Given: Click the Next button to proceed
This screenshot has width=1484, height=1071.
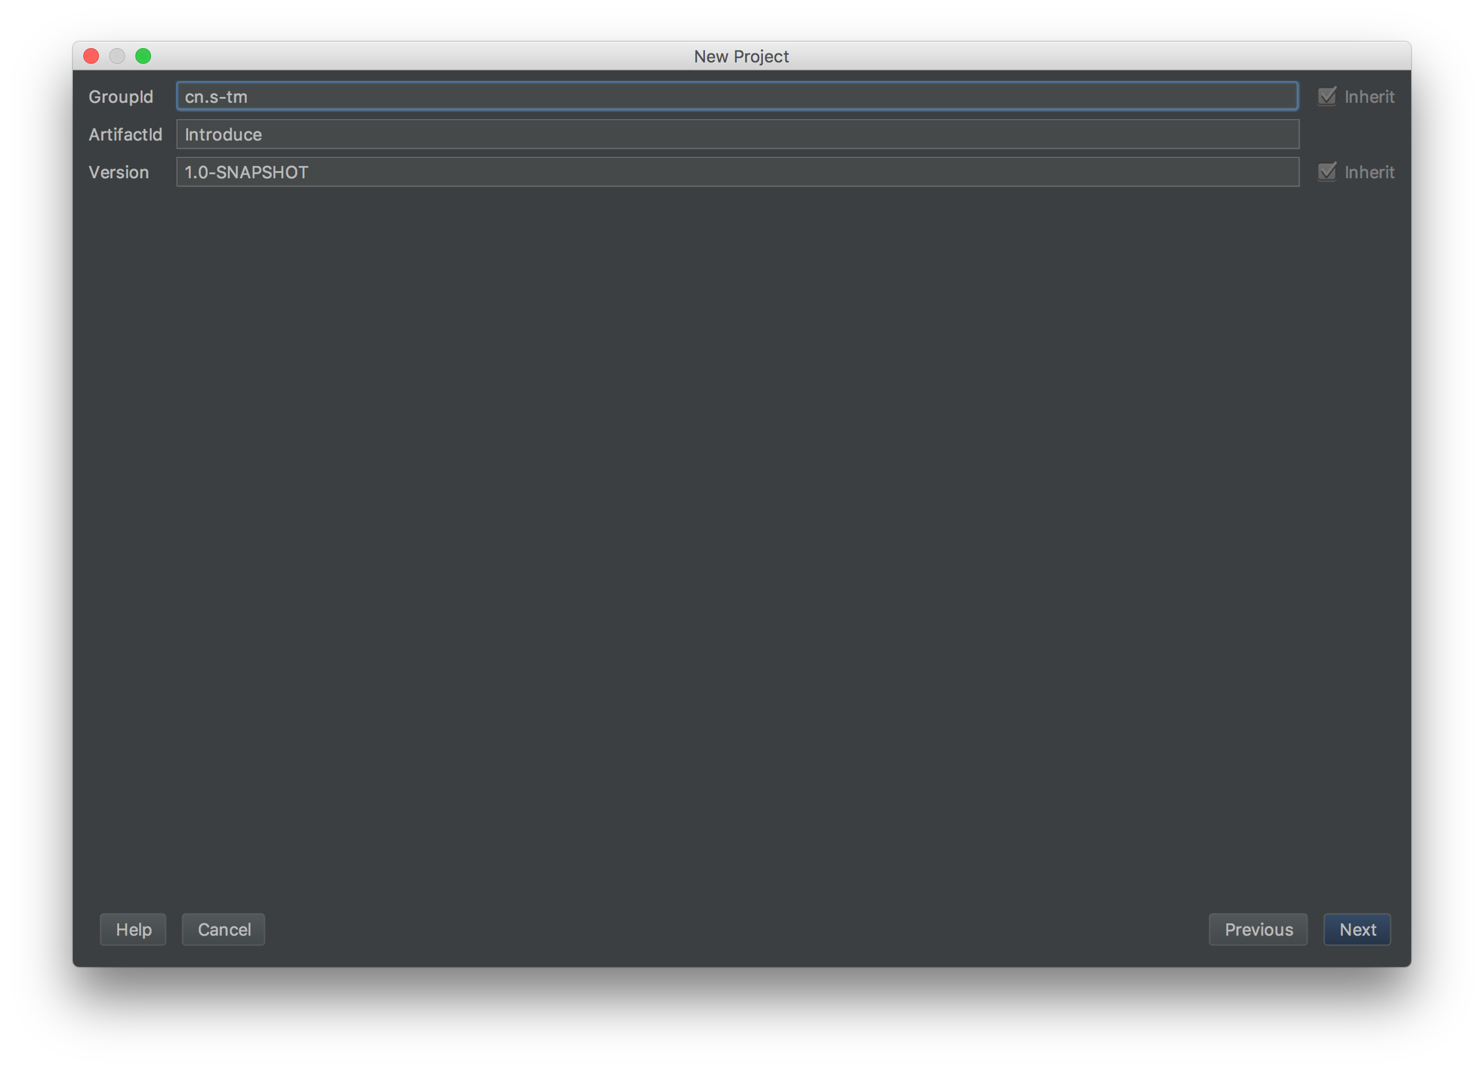Looking at the screenshot, I should 1356,929.
